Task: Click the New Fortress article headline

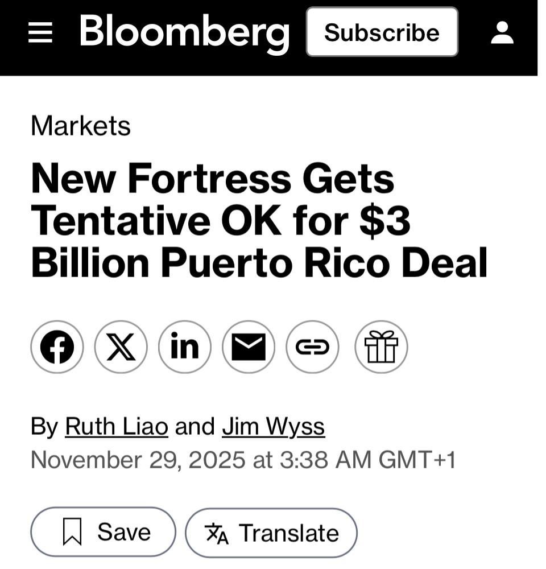Action: 259,220
